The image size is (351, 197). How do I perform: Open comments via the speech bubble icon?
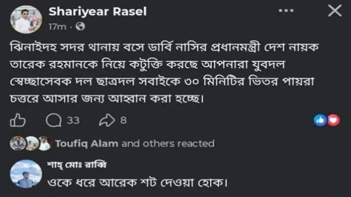54,120
